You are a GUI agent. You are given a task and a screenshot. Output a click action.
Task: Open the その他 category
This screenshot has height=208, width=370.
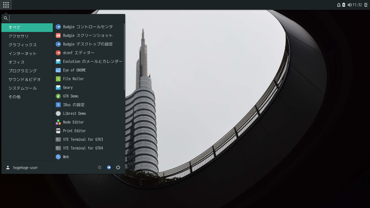pos(27,97)
